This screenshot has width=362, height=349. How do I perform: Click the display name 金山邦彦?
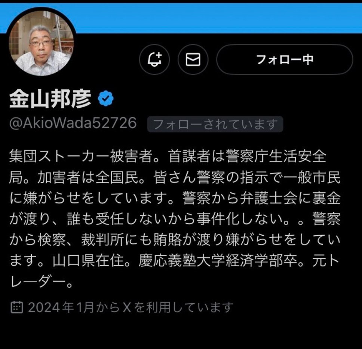[50, 99]
